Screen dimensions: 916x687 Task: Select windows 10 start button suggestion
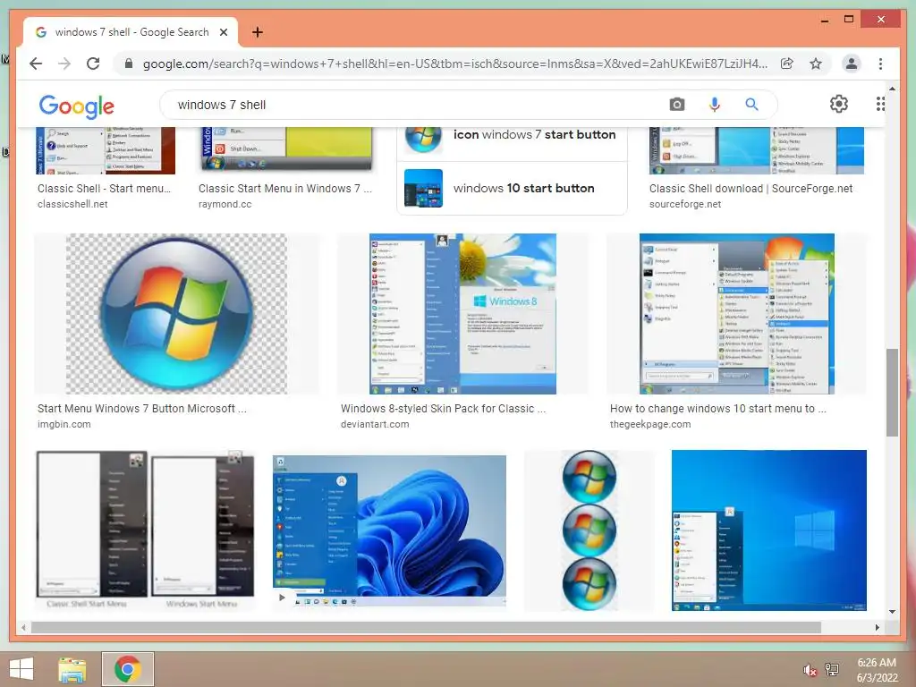512,188
